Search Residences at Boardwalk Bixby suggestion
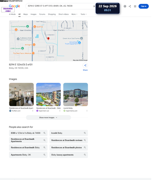The width and height of the screenshot is (153, 180). (28, 148)
